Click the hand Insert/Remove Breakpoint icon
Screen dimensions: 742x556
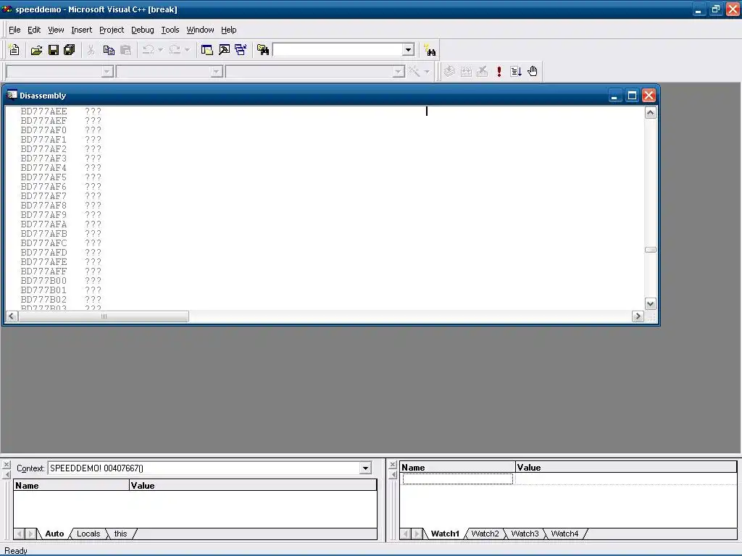[533, 72]
